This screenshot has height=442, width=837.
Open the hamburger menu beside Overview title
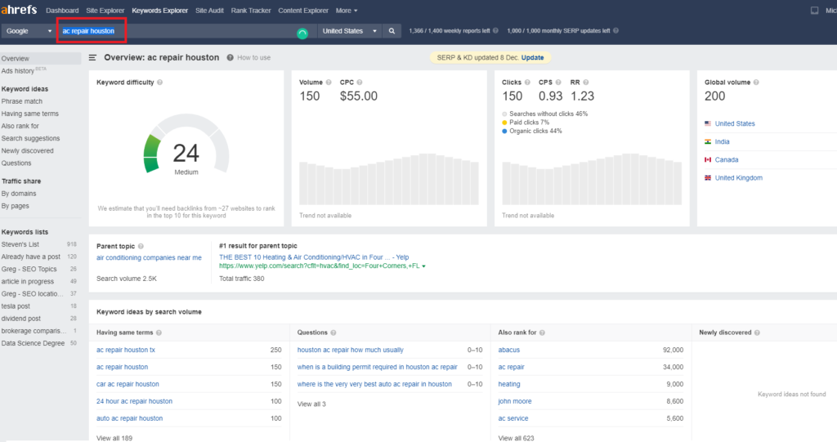tap(93, 58)
